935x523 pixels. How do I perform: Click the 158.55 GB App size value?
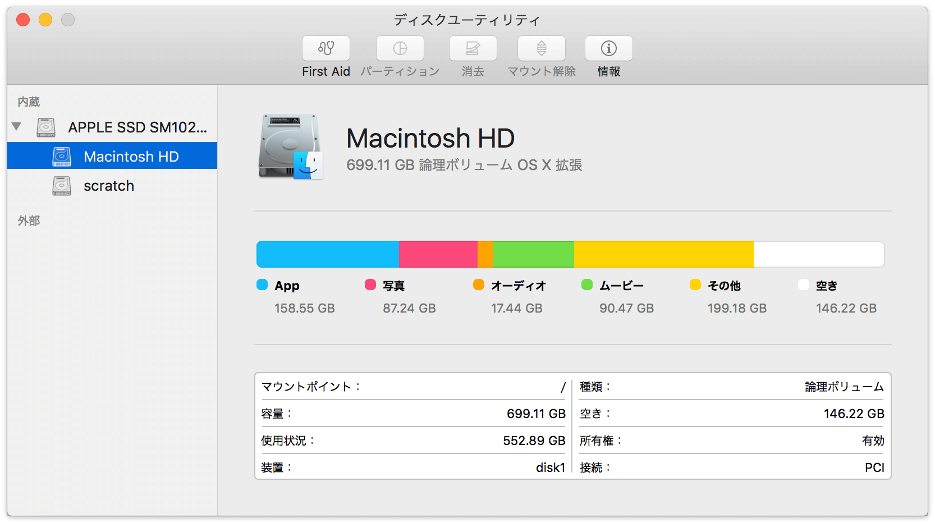click(305, 308)
